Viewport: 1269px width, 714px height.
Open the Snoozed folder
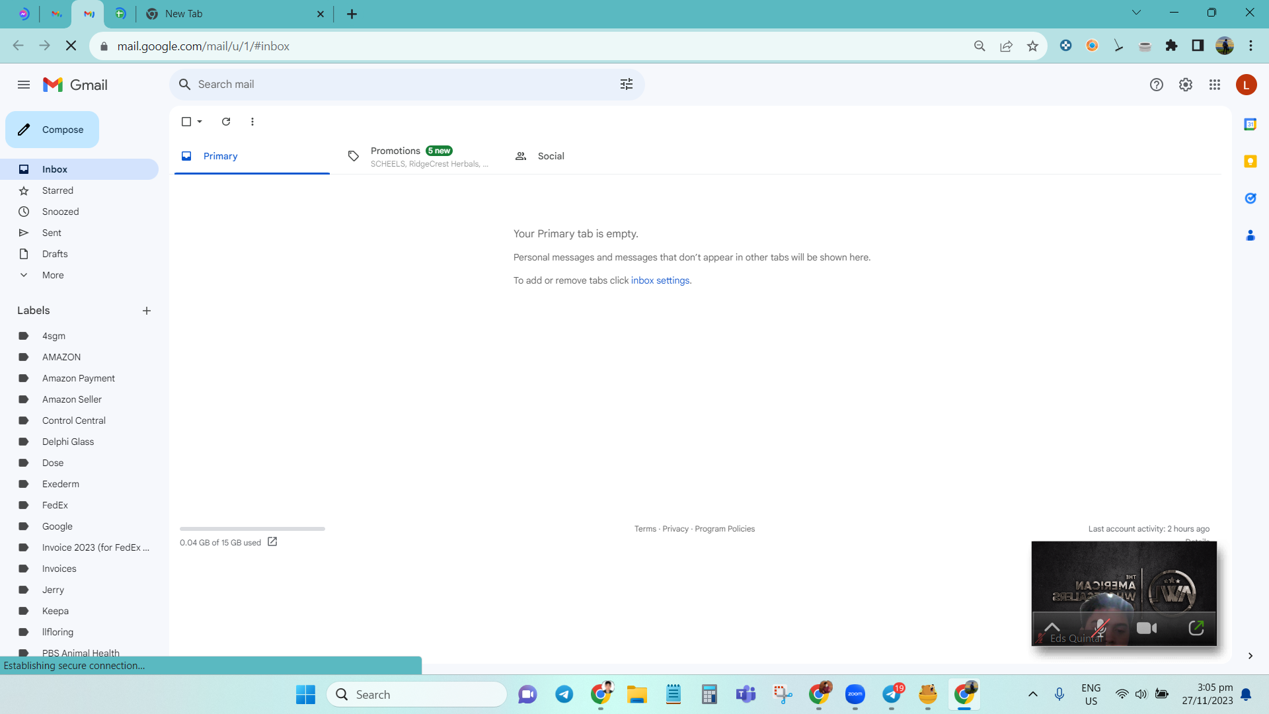tap(79, 212)
